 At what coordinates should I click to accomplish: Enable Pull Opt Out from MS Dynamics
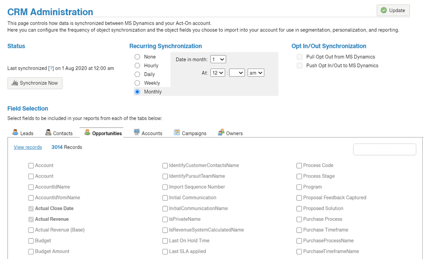click(x=300, y=57)
